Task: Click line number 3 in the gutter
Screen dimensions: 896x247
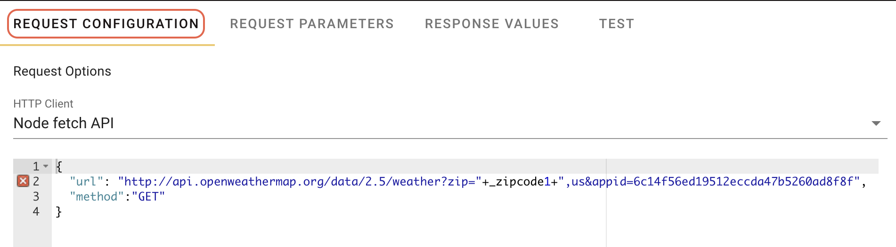Action: click(36, 196)
